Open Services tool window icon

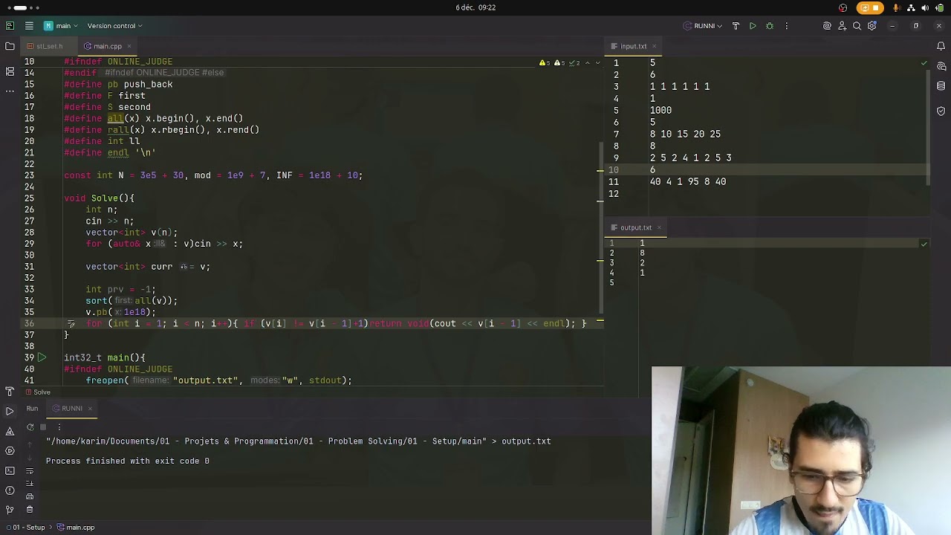point(10,450)
